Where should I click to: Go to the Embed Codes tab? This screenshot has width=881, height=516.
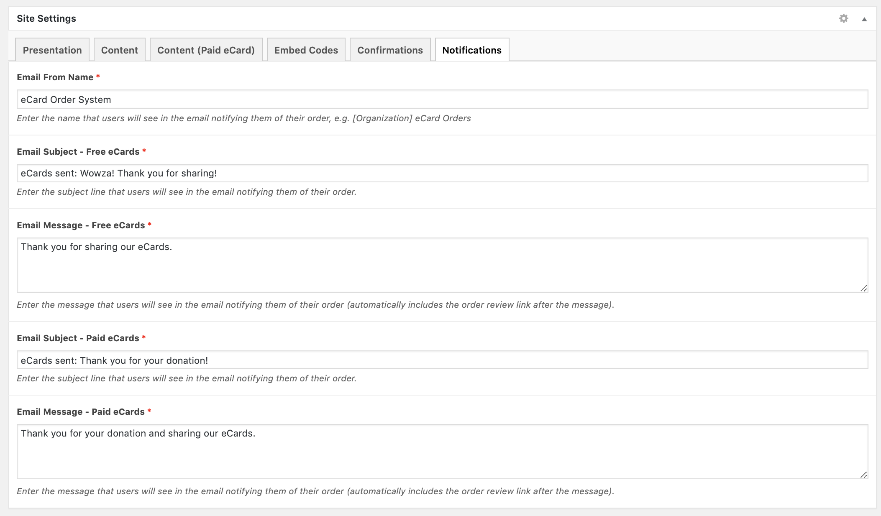[x=306, y=50]
